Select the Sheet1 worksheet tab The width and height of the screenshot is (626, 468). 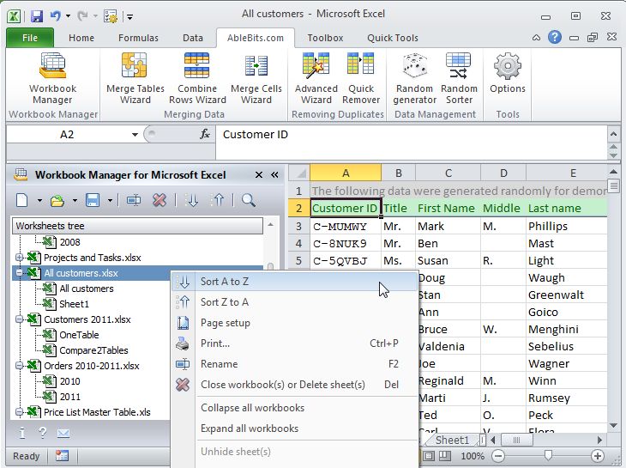pyautogui.click(x=452, y=440)
